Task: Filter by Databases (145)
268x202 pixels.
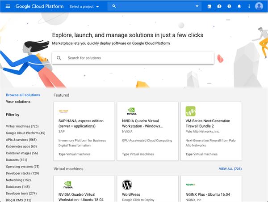Action: (x=18, y=187)
